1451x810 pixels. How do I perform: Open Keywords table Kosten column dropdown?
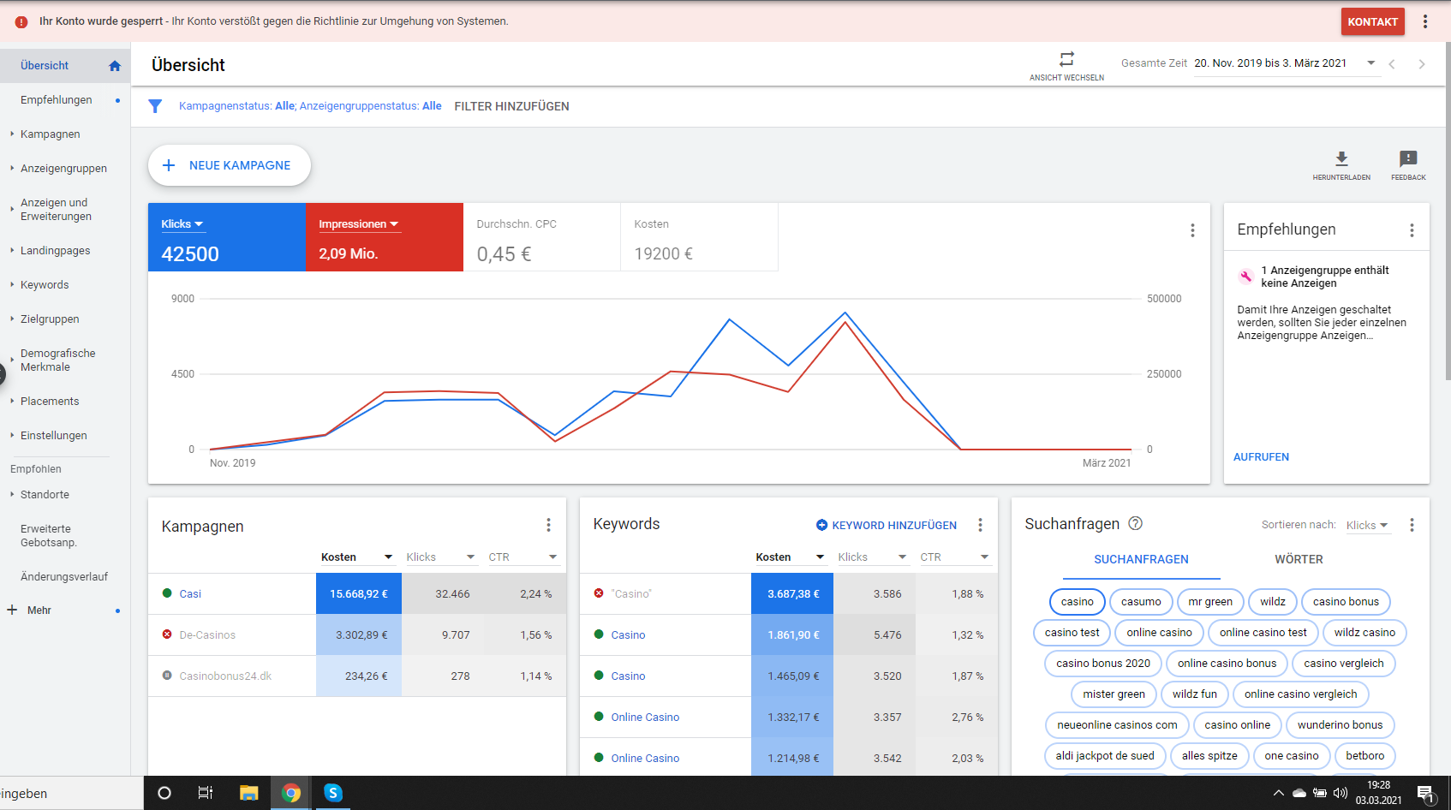tap(820, 557)
